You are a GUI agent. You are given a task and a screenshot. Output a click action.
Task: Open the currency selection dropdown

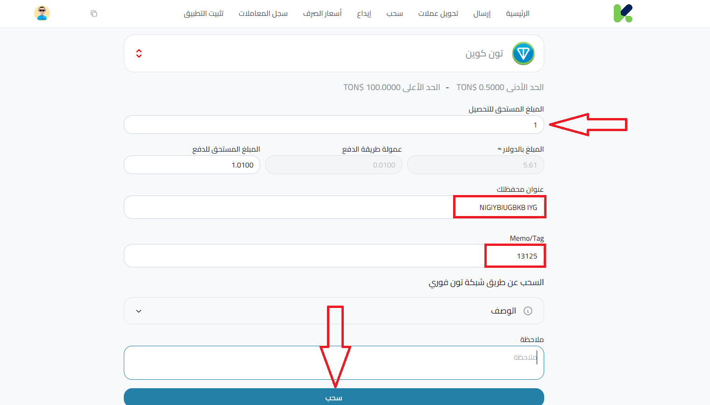(x=334, y=54)
